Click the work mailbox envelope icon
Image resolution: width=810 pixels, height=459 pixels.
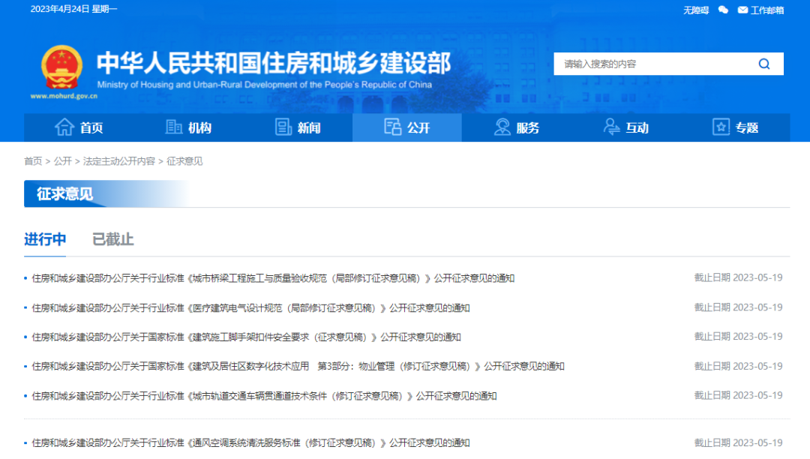point(742,10)
